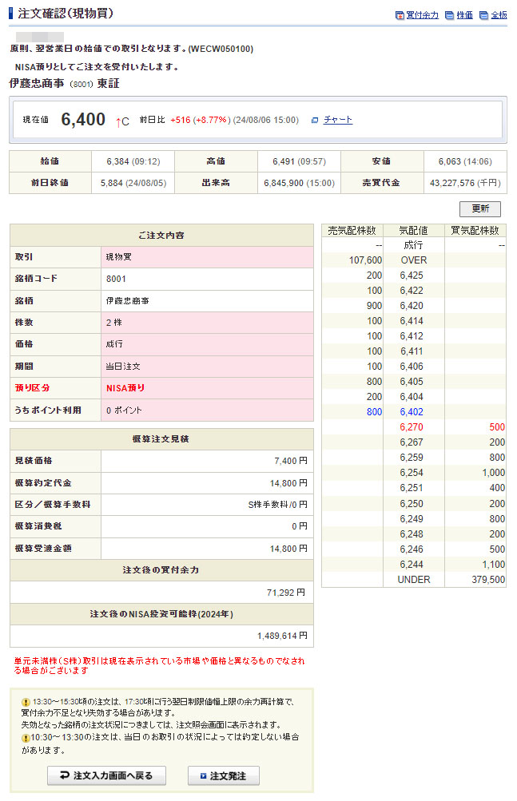
Task: Click the blue arrow icon on 注文発注
Action: click(203, 775)
